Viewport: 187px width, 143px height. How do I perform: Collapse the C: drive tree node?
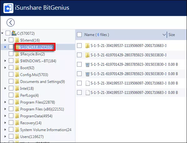click(2, 33)
